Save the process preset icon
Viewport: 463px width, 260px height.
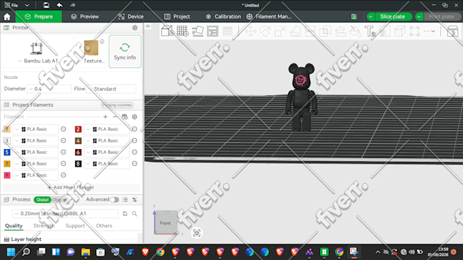click(125, 214)
